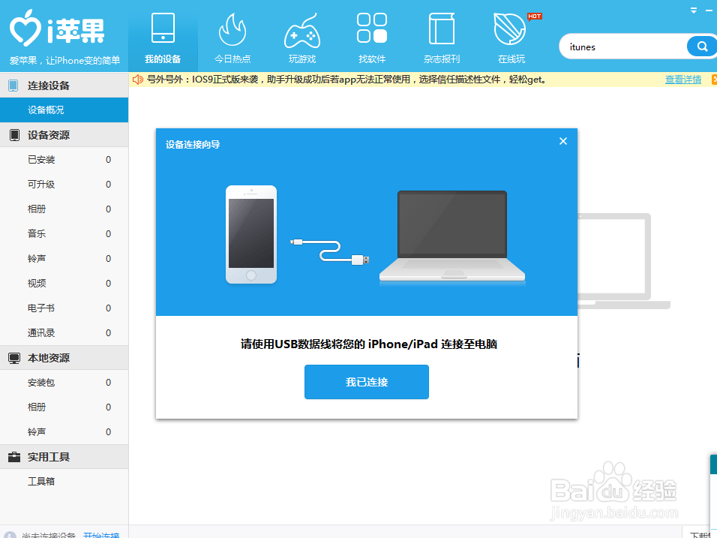Select 相册 under 本地资源

pyautogui.click(x=64, y=407)
